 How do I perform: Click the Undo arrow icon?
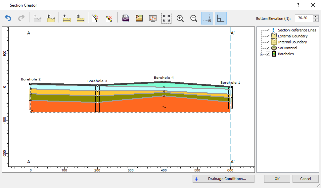[8, 18]
